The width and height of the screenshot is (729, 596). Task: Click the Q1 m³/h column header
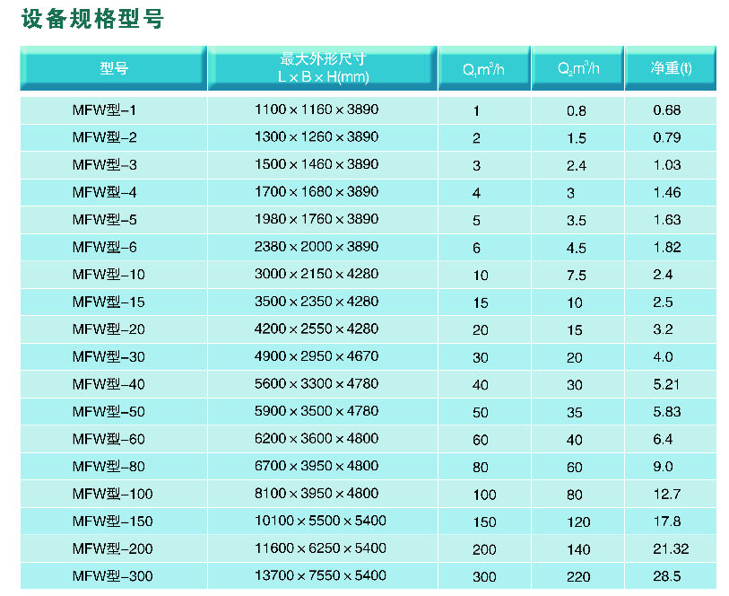click(x=484, y=69)
